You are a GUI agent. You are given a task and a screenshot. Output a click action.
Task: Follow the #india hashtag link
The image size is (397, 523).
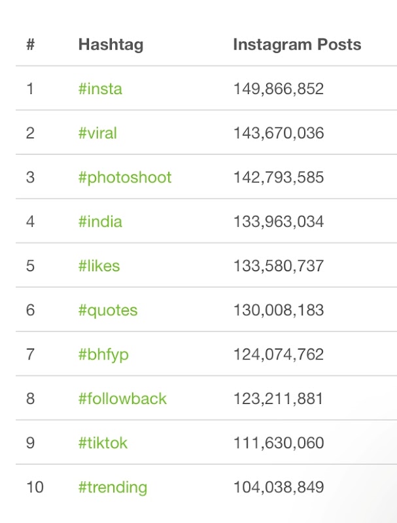coord(100,222)
